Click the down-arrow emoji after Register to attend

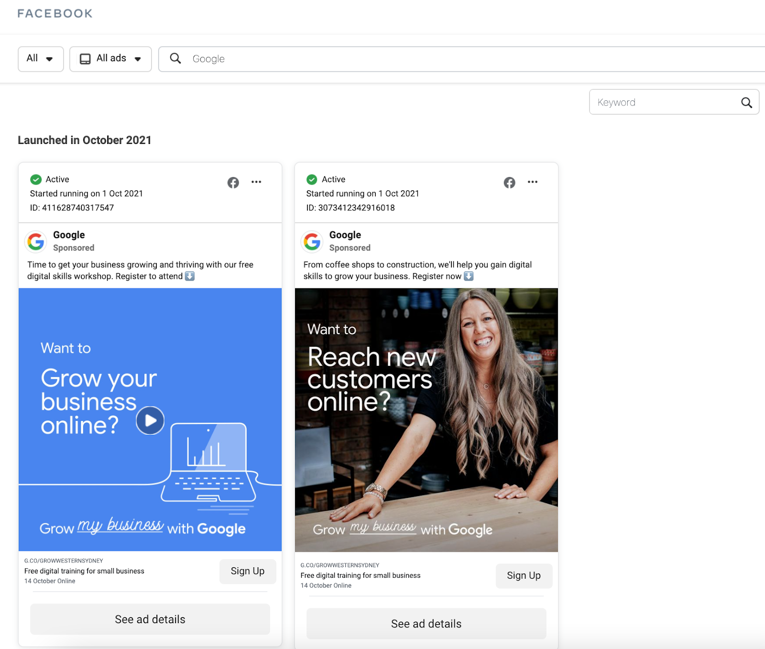pyautogui.click(x=190, y=276)
